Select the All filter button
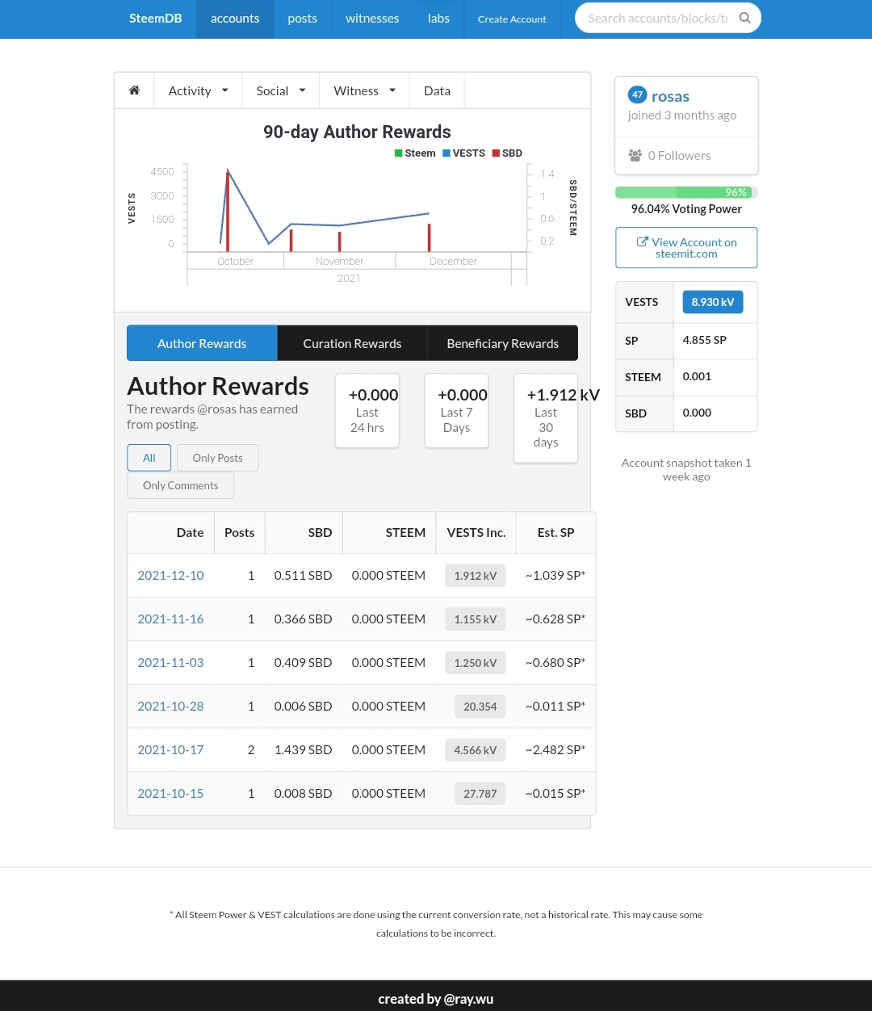Viewport: 872px width, 1011px height. tap(149, 458)
